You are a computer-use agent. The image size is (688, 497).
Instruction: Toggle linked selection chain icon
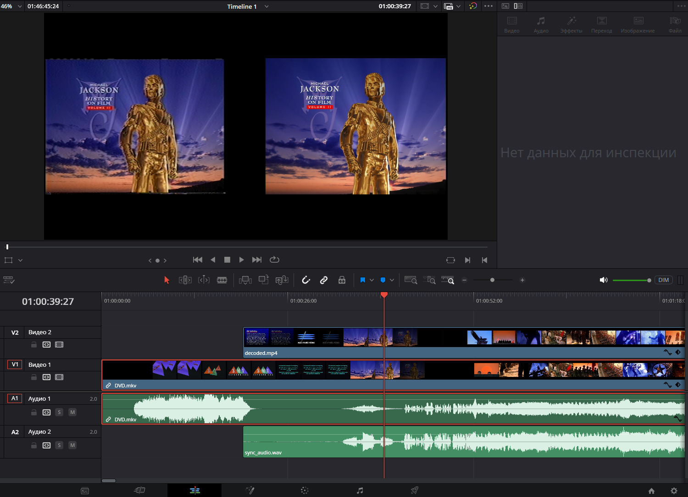point(324,280)
